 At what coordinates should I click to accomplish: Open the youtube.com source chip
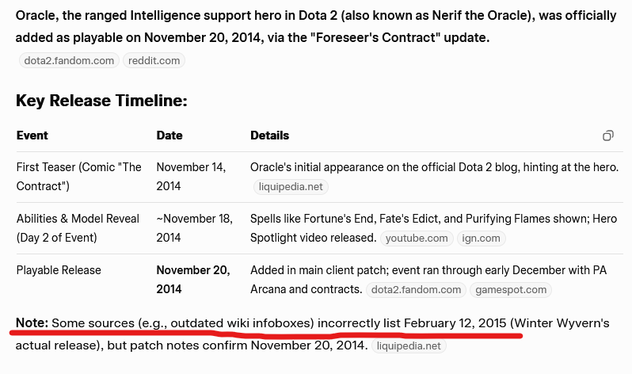(x=417, y=238)
